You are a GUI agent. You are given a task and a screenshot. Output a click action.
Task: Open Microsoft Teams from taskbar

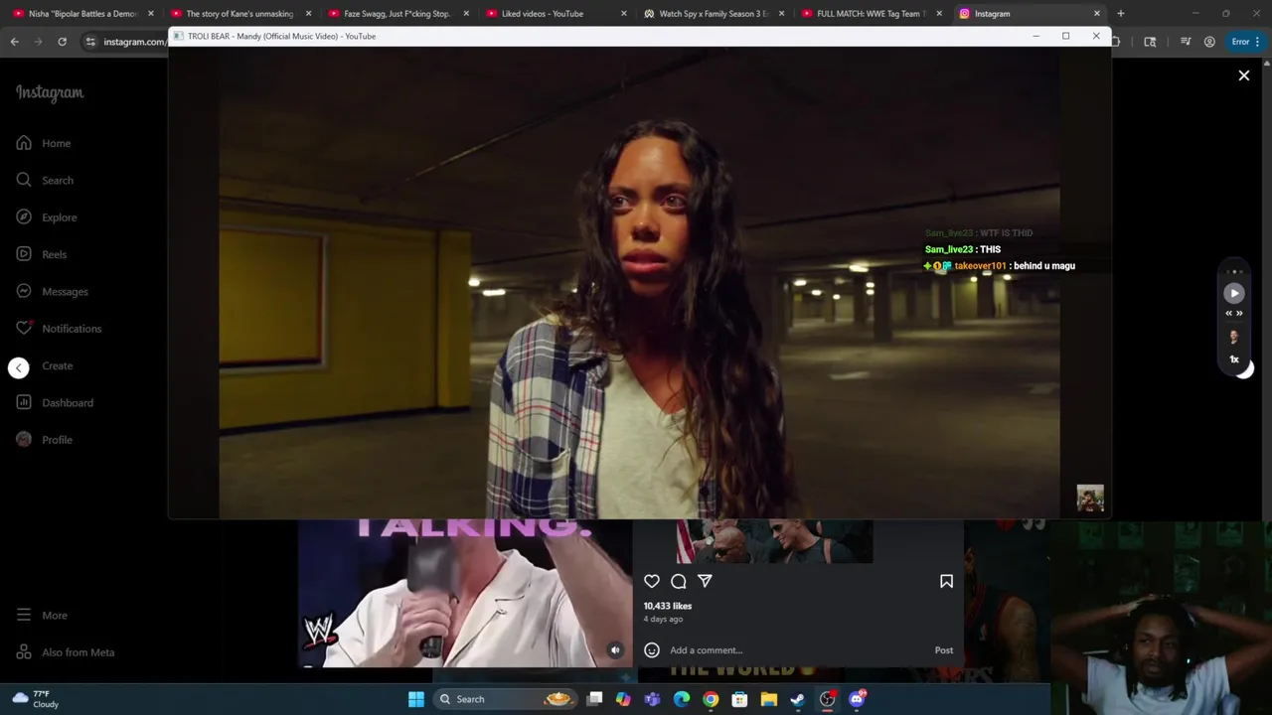tap(652, 699)
